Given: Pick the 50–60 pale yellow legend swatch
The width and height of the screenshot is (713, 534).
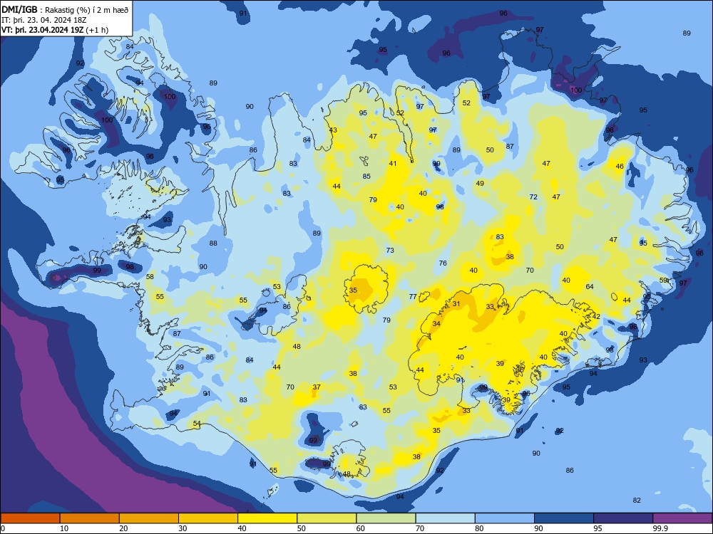Looking at the screenshot, I should point(327,518).
